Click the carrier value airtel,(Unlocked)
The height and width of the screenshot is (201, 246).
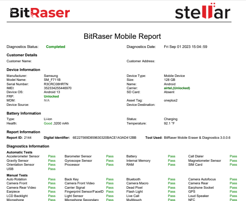(177, 88)
